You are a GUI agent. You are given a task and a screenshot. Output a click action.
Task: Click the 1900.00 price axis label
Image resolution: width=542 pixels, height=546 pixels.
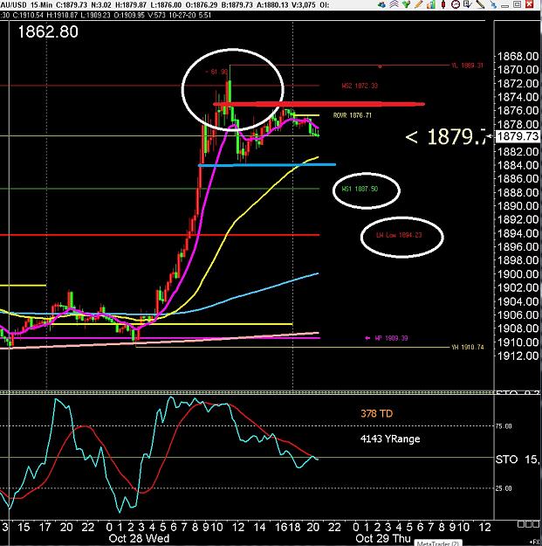click(x=518, y=274)
